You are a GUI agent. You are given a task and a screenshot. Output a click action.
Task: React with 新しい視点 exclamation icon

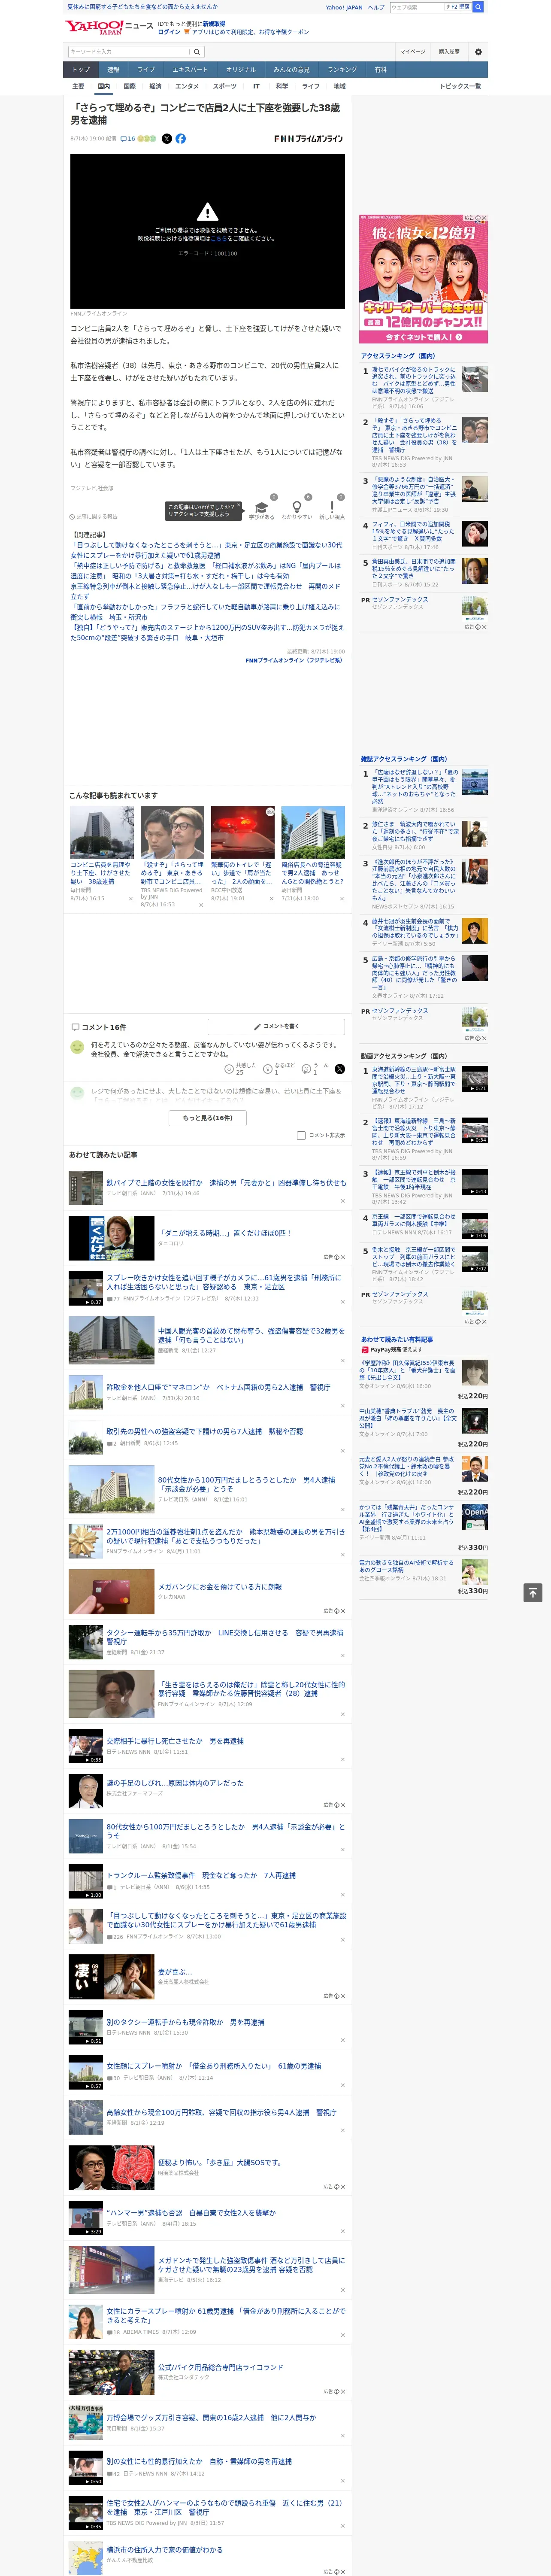pos(332,507)
